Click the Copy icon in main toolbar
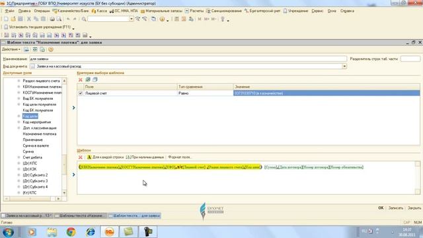The image size is (423, 238). pyautogui.click(x=36, y=19)
